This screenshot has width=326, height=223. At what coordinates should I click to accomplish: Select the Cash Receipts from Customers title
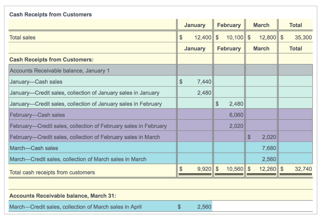pyautogui.click(x=50, y=14)
